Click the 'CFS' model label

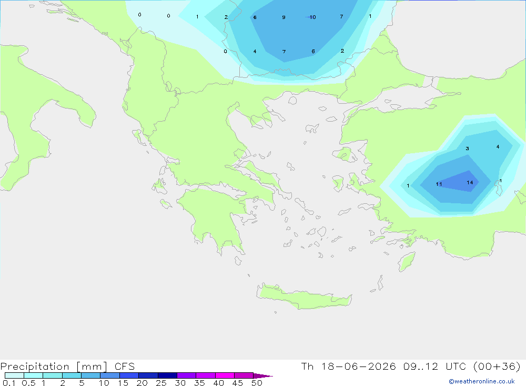(x=125, y=367)
